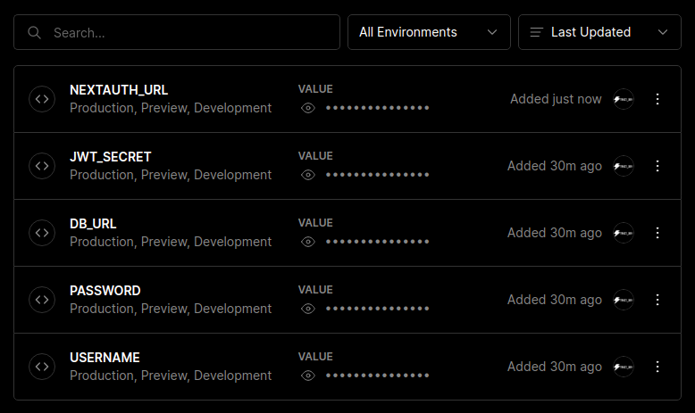Unhide the PASSWORD value via eye icon
695x413 pixels.
(308, 309)
